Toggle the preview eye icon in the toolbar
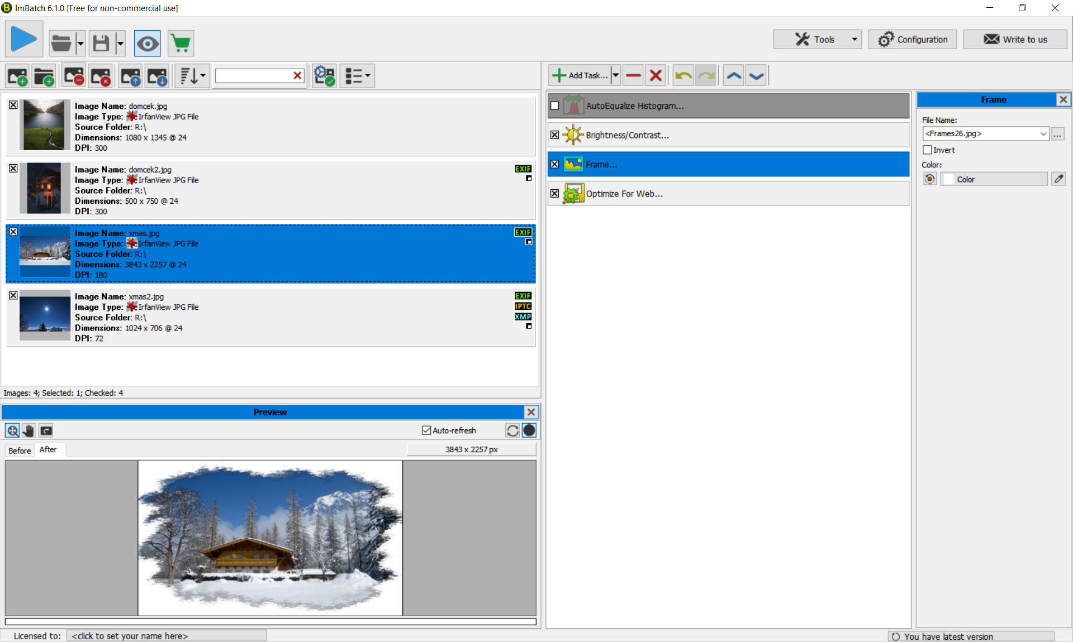 [x=148, y=44]
